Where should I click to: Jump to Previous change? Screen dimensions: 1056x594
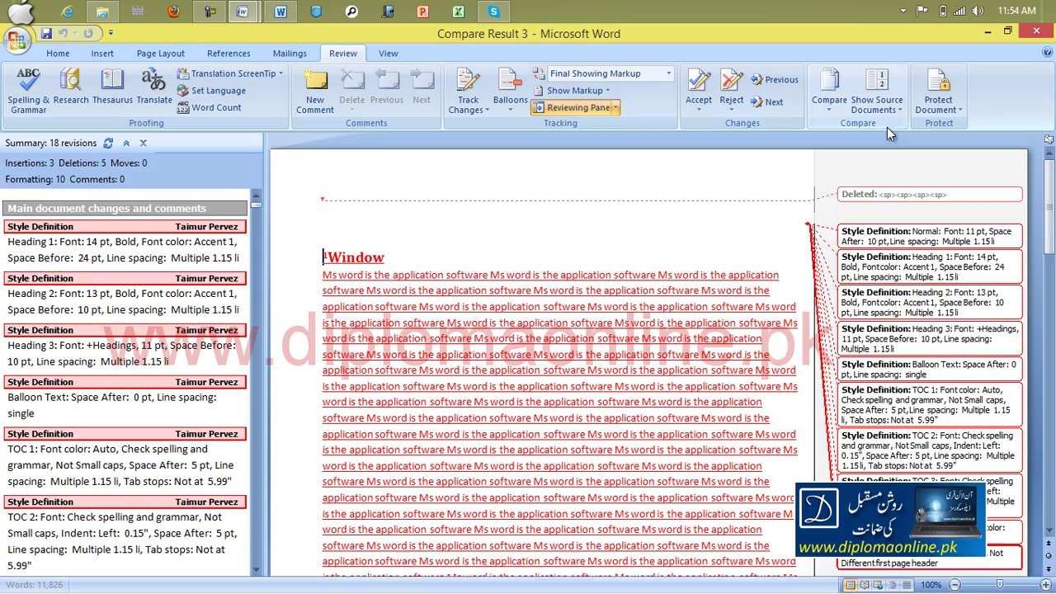(775, 80)
